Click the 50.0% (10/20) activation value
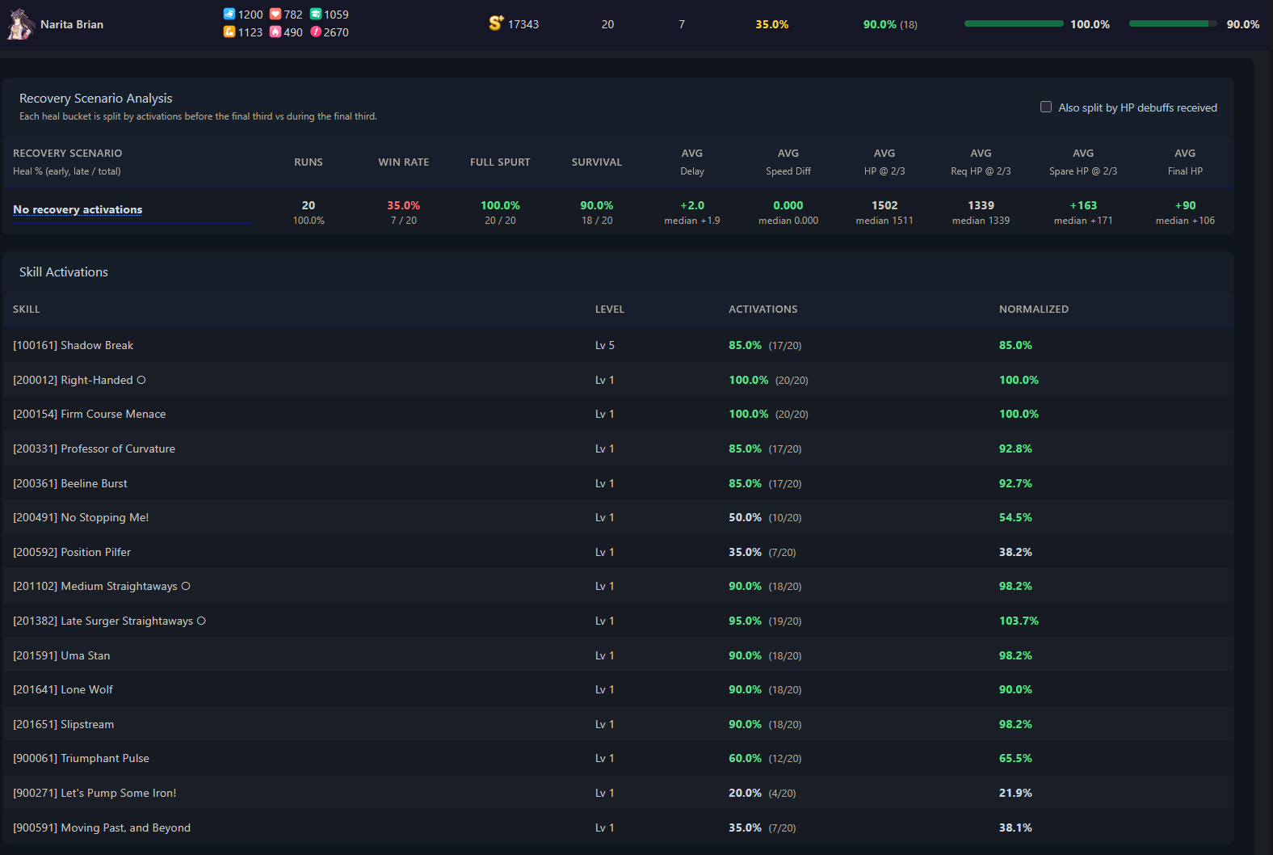1273x855 pixels. [x=765, y=517]
